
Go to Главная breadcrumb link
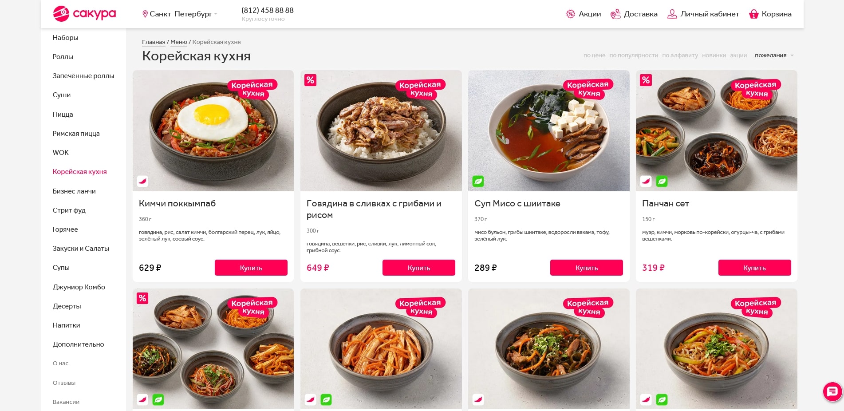pos(154,42)
